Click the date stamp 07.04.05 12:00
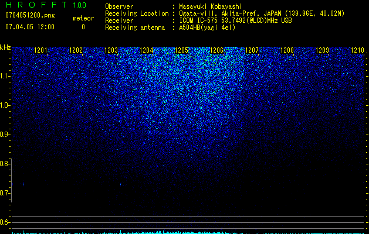Viewport: 369px width, 234px height. pyautogui.click(x=30, y=27)
